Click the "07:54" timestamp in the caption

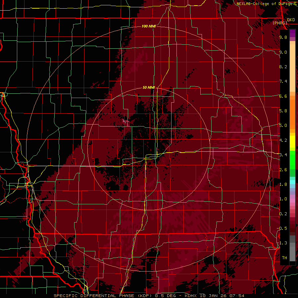(236, 296)
